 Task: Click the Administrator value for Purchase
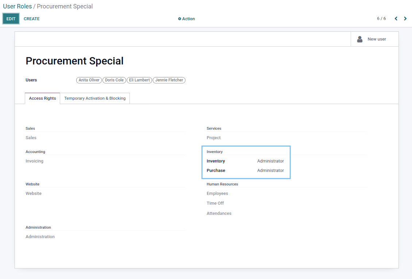tap(271, 171)
